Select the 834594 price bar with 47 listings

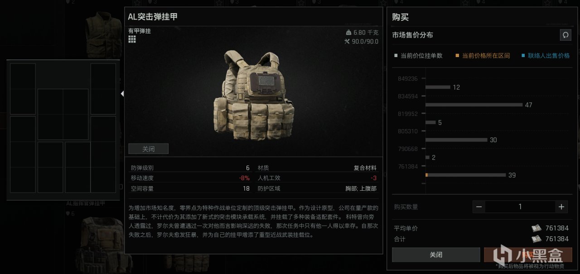(474, 105)
